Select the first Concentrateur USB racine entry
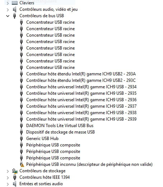Viewport: 163px width, 187px height. (x=51, y=22)
